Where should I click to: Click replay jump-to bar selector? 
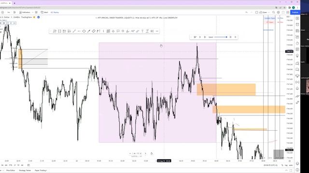[x=195, y=37]
